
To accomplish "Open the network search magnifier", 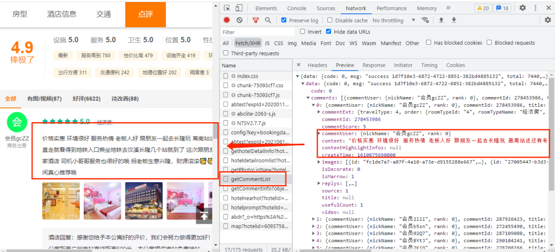I will pos(268,20).
